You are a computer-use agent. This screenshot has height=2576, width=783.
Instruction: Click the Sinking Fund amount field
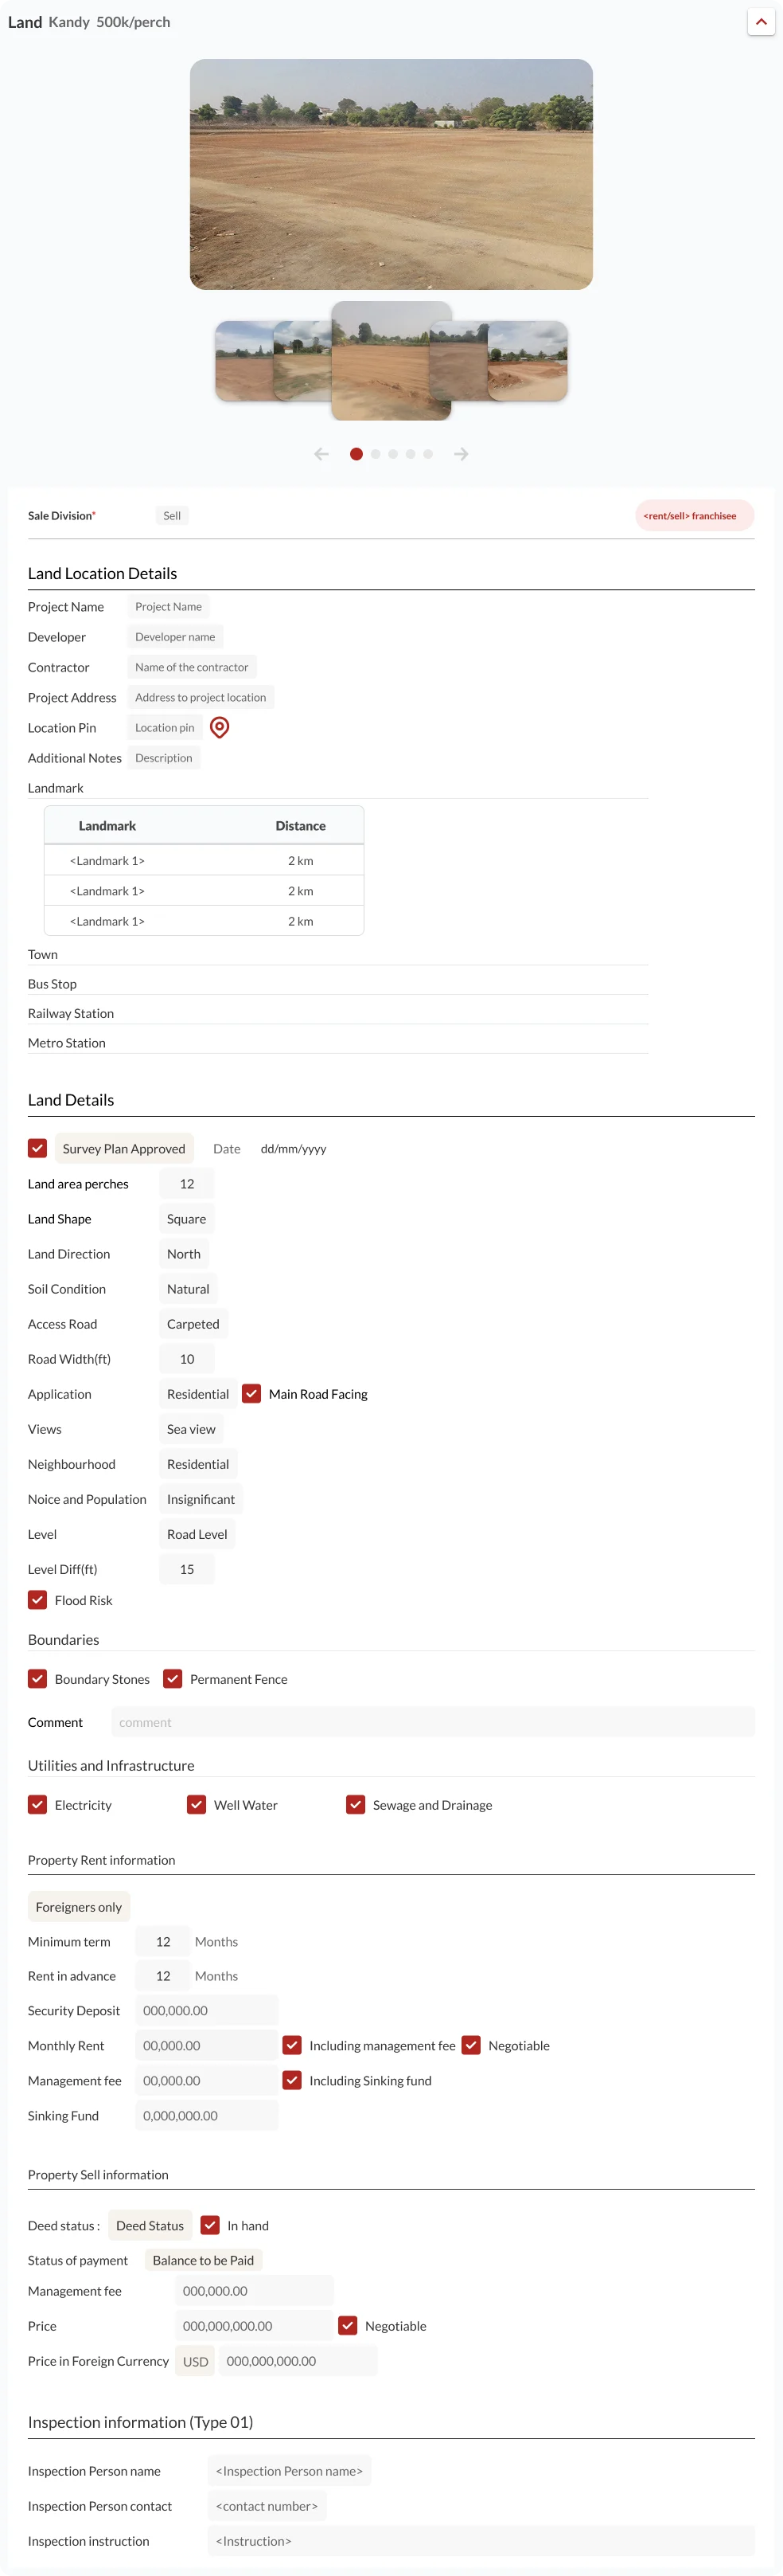(x=207, y=2116)
